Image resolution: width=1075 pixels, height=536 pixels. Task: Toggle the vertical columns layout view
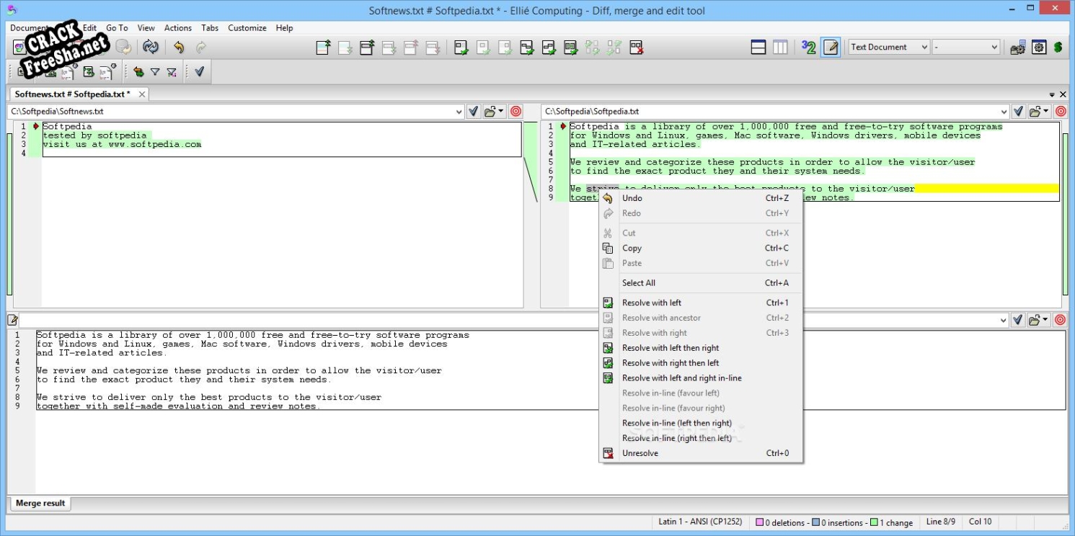[780, 48]
